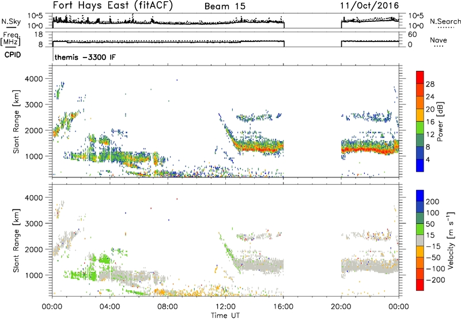The width and height of the screenshot is (461, 319).
Task: Click the 'Power [dB]' colorbar label
Action: pos(440,121)
